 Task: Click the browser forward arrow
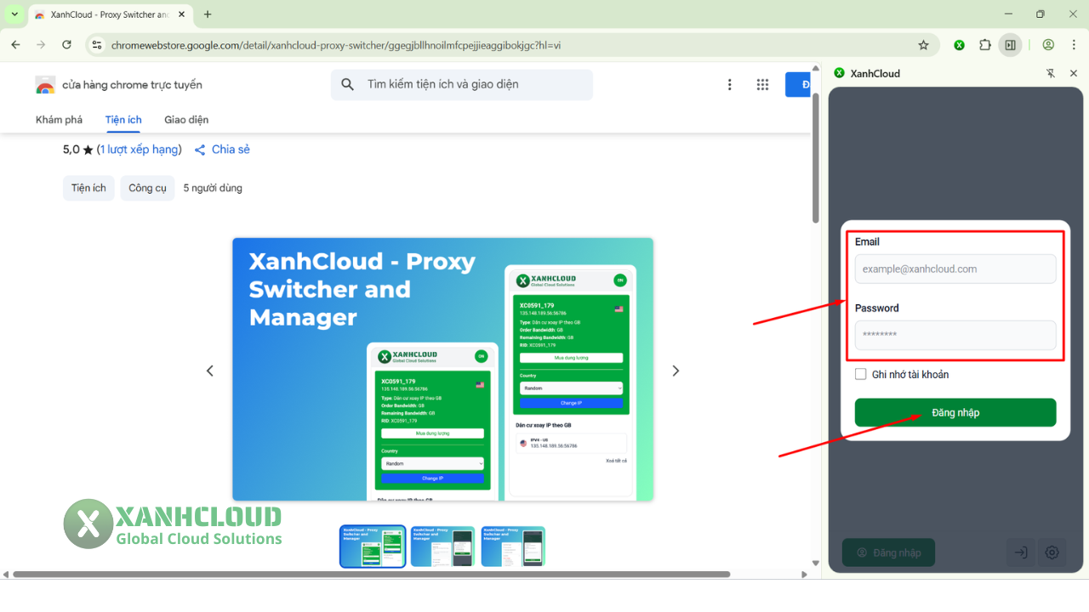coord(41,45)
